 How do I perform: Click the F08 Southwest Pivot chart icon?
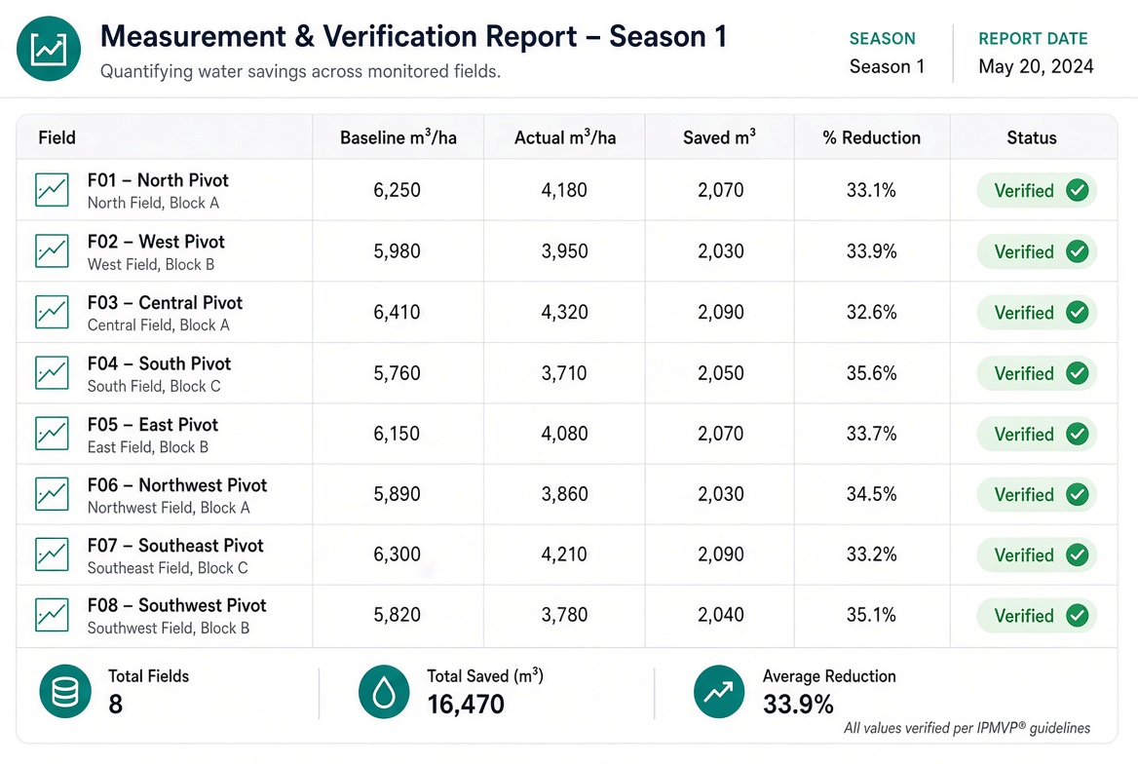click(x=53, y=615)
